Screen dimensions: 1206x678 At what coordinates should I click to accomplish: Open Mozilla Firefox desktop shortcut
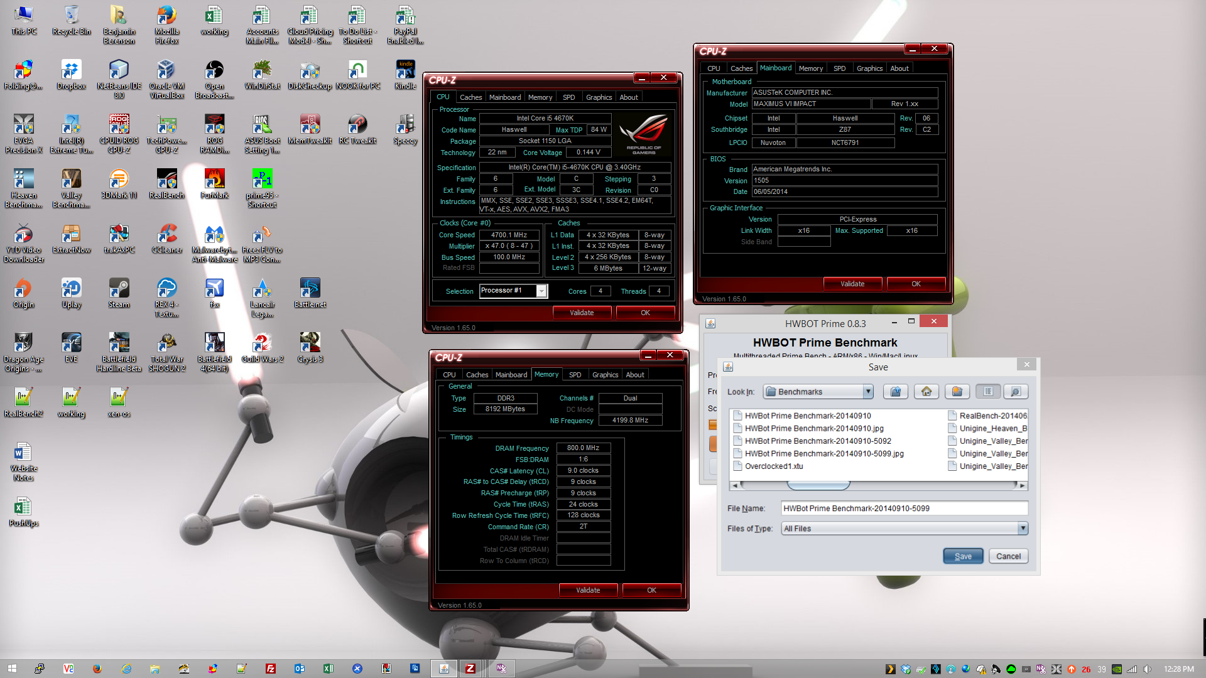tap(166, 25)
